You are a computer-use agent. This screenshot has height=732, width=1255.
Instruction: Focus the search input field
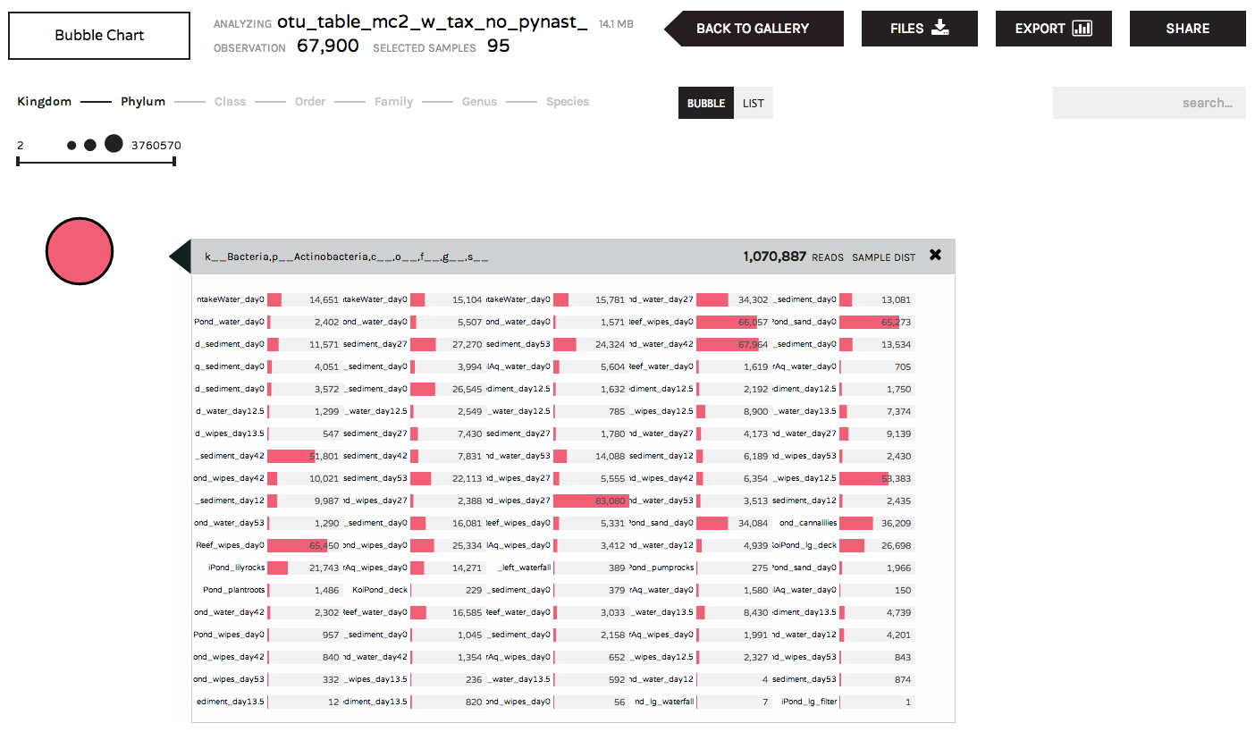(1150, 103)
